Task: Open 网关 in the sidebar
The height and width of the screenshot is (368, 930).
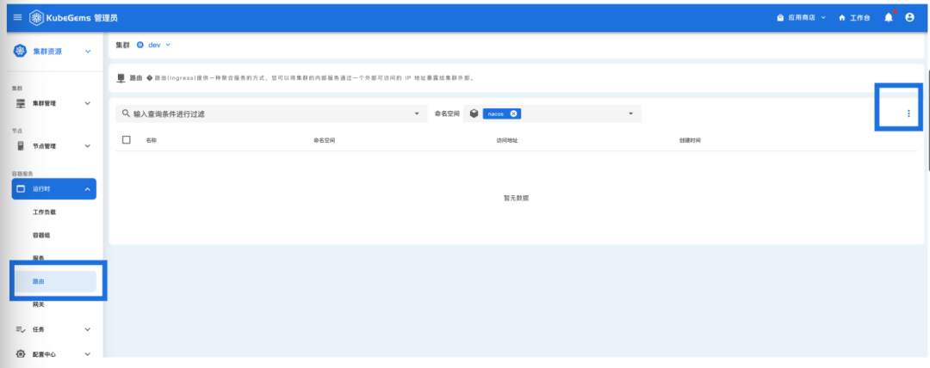Action: pos(39,304)
